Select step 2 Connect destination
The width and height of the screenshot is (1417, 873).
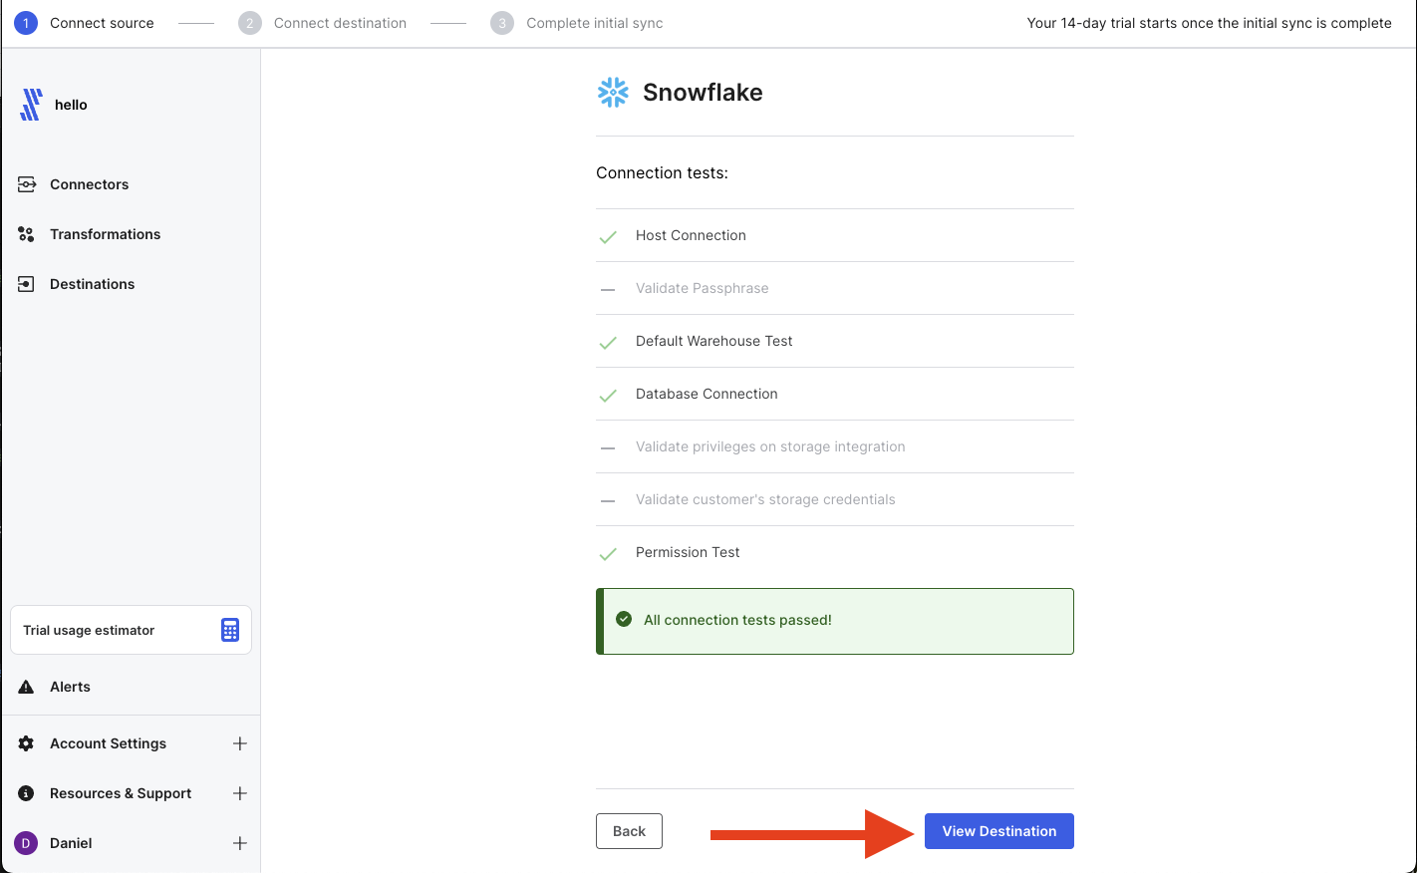coord(322,23)
